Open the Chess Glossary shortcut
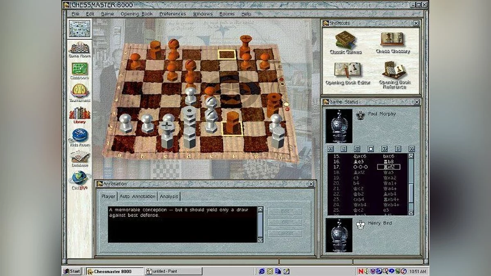Viewport: 491px width, 276px height. [x=392, y=43]
